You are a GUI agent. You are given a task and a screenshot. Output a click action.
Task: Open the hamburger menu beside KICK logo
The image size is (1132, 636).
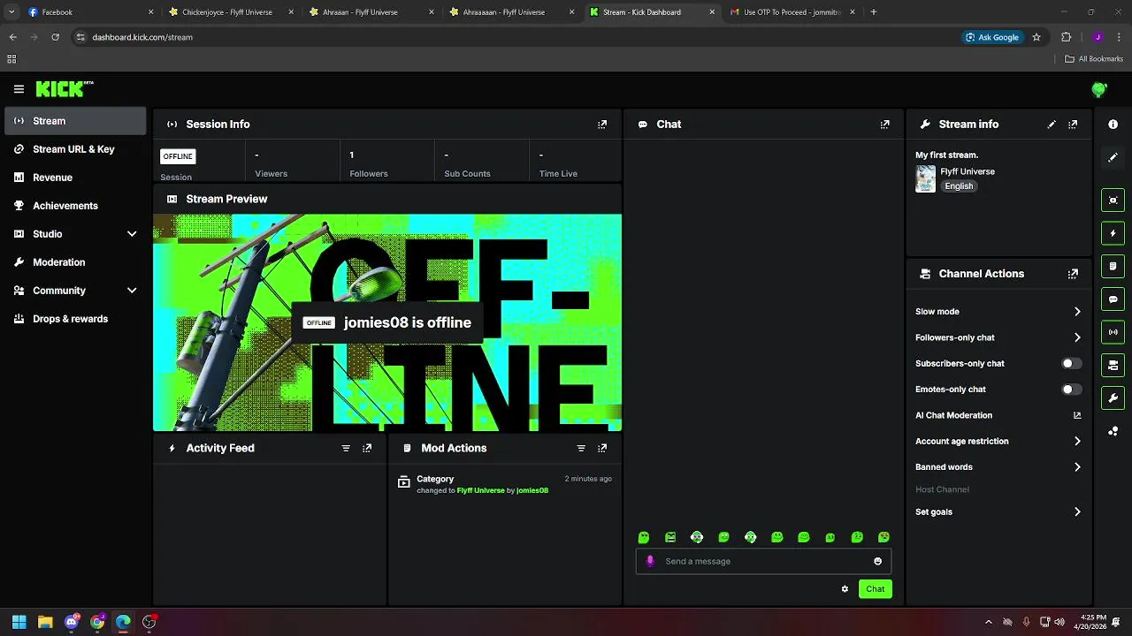point(19,89)
